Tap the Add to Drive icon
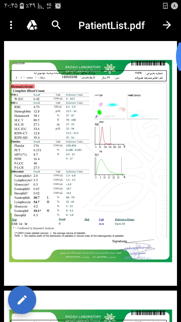 click(32, 25)
